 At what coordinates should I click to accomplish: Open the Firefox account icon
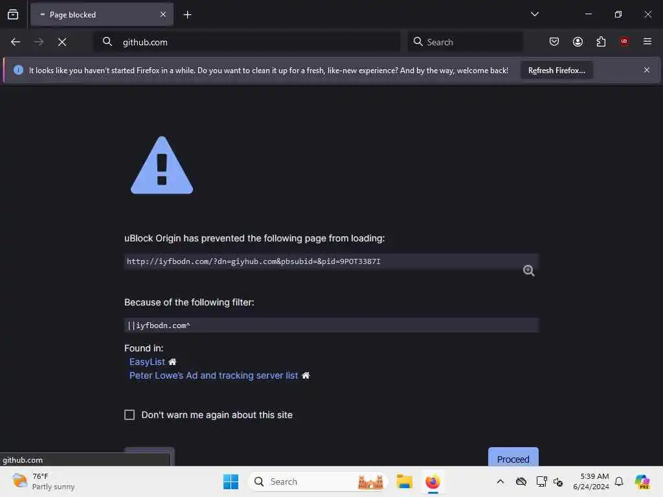(x=578, y=41)
